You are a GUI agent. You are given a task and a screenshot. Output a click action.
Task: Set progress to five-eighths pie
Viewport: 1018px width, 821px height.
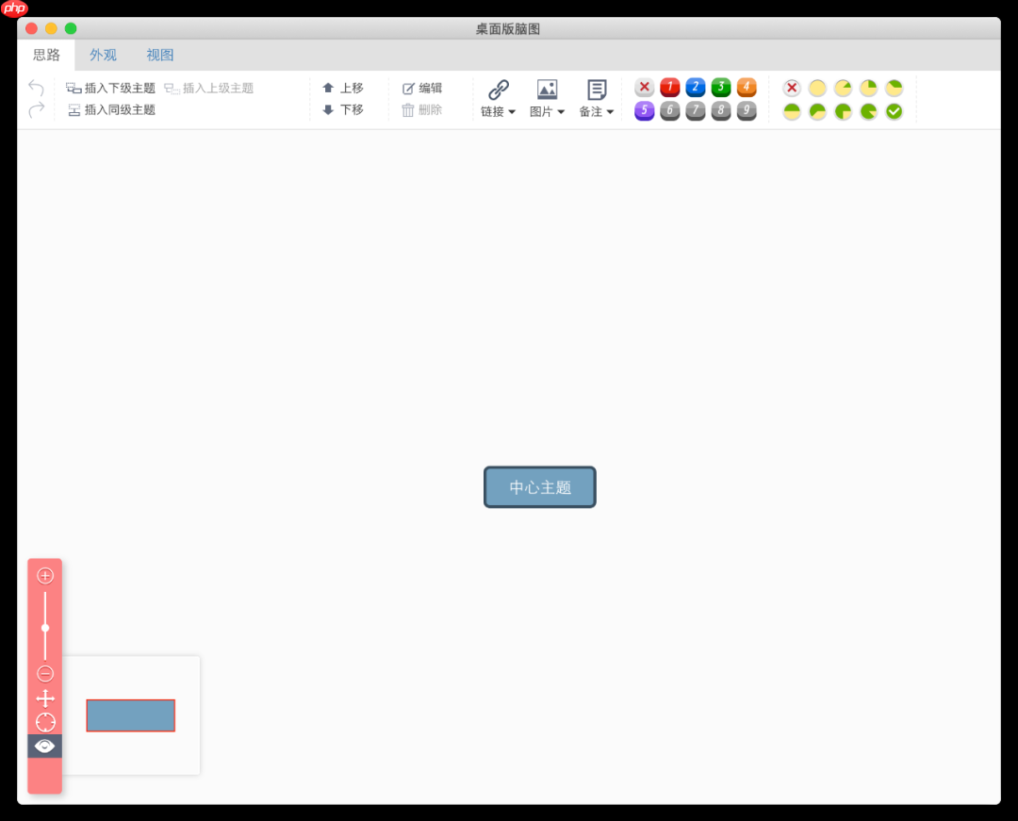(x=817, y=111)
